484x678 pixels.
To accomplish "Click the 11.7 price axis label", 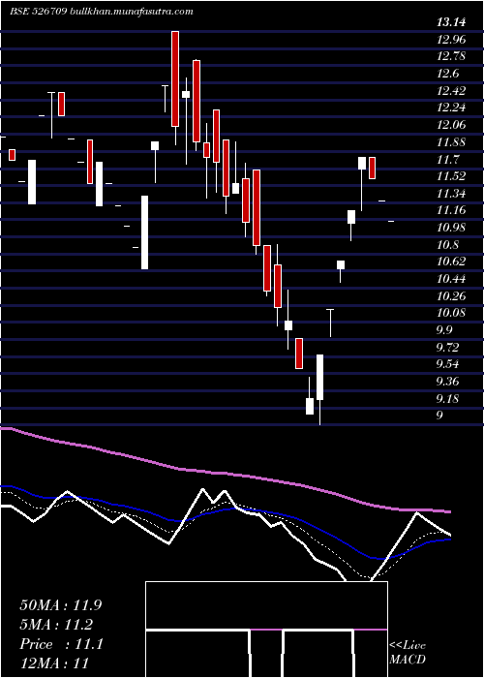I will click(x=447, y=160).
